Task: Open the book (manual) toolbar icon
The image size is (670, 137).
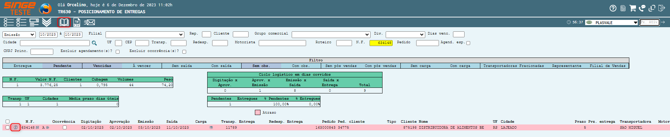Action: pos(64,22)
